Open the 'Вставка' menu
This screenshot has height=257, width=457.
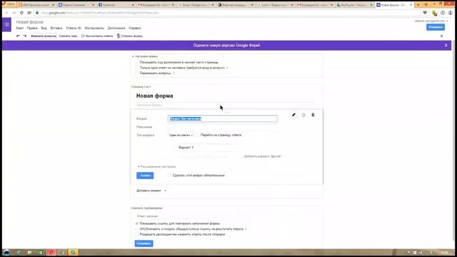click(x=56, y=28)
